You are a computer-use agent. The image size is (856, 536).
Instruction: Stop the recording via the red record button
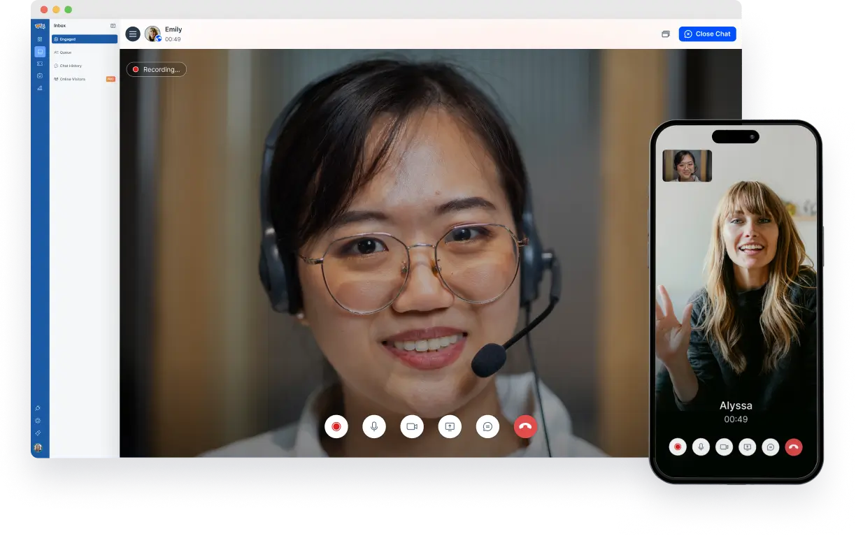336,426
